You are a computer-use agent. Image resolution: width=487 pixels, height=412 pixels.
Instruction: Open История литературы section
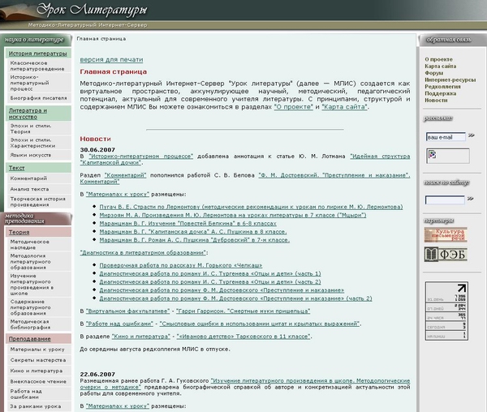(37, 54)
